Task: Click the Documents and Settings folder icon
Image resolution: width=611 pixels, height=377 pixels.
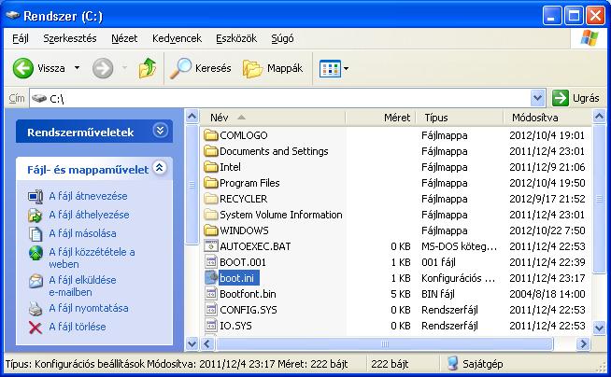Action: click(x=211, y=151)
